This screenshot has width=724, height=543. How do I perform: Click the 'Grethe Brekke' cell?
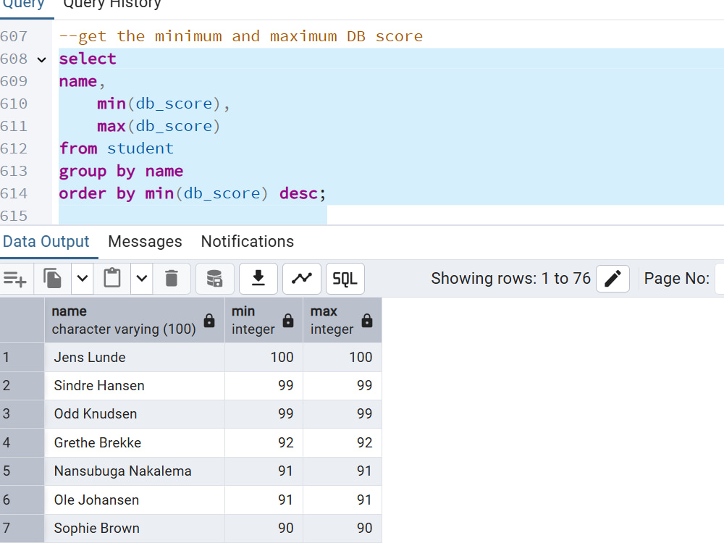click(135, 443)
